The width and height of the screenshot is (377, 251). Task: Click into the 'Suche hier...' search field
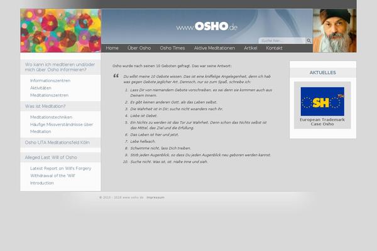282,41
